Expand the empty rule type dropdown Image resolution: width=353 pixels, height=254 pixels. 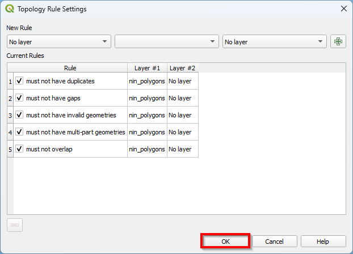(x=166, y=41)
